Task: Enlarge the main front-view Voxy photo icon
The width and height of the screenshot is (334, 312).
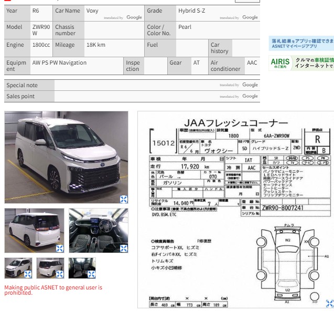Action: pos(124,199)
